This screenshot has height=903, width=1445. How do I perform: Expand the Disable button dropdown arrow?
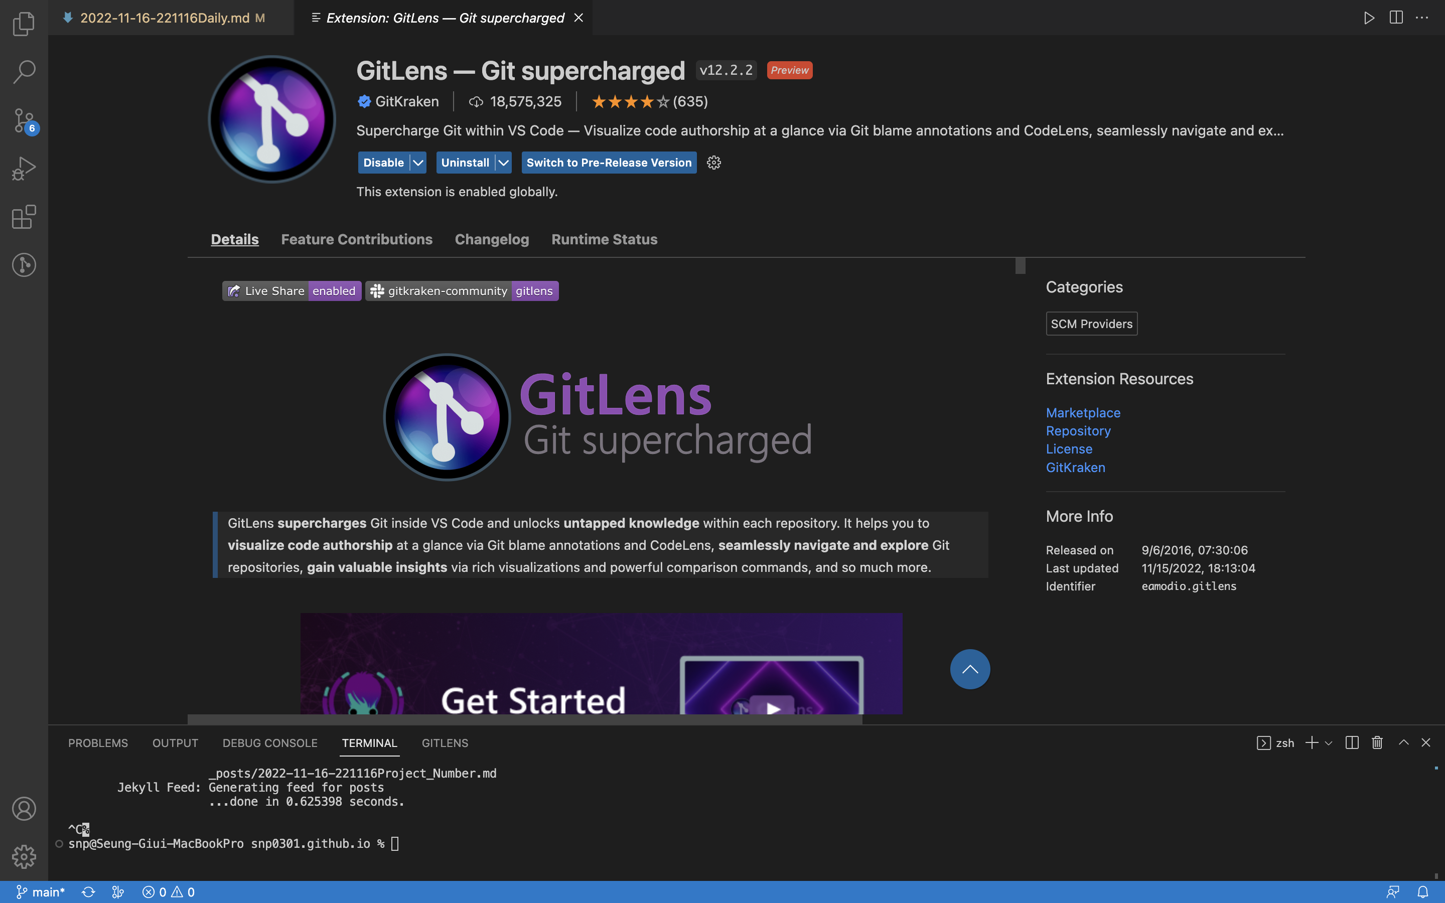[418, 163]
